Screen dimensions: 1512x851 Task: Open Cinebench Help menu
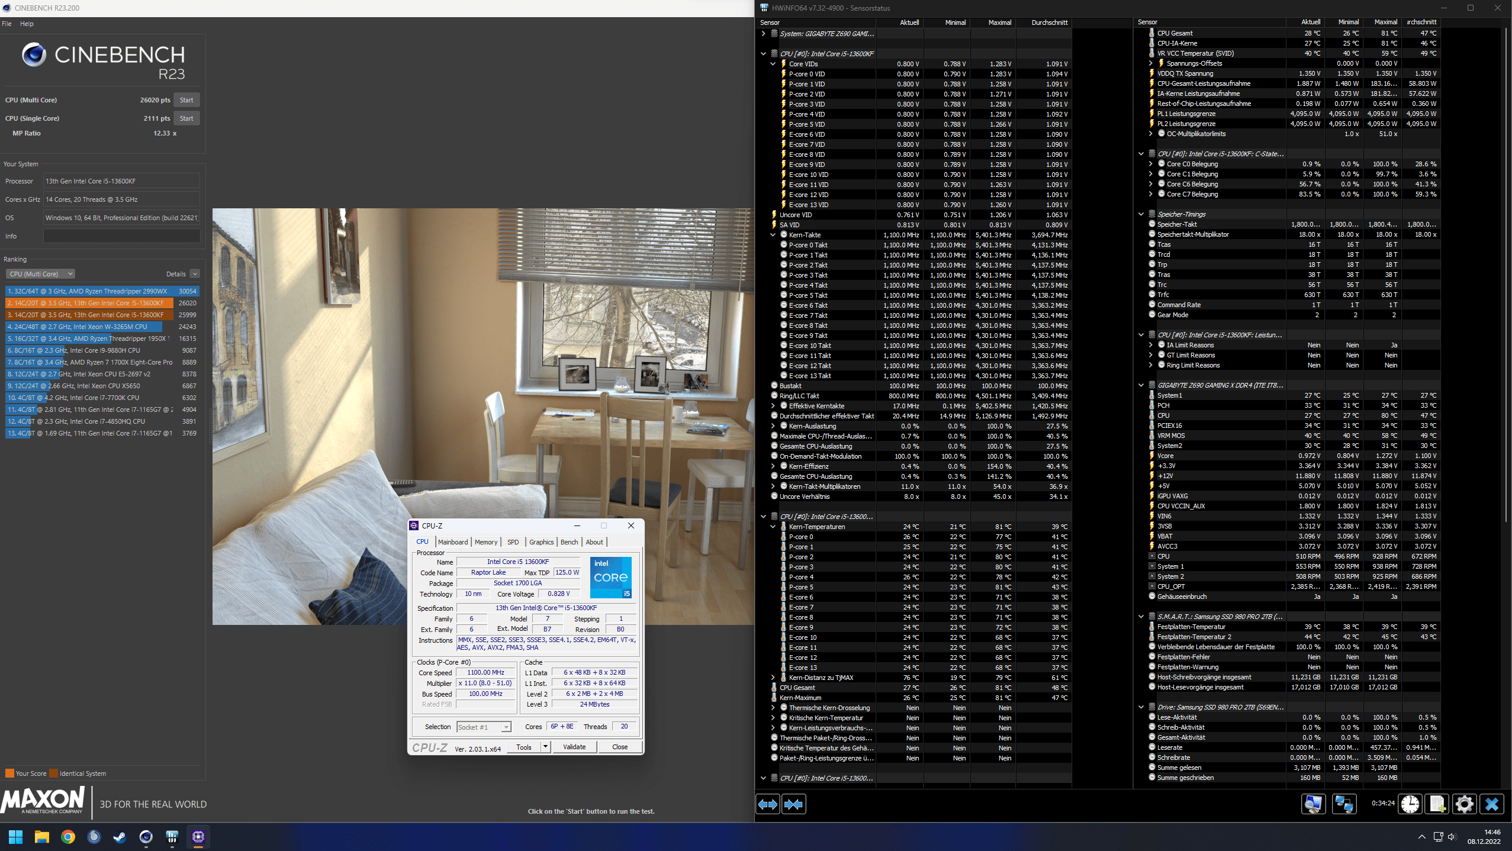pos(27,24)
